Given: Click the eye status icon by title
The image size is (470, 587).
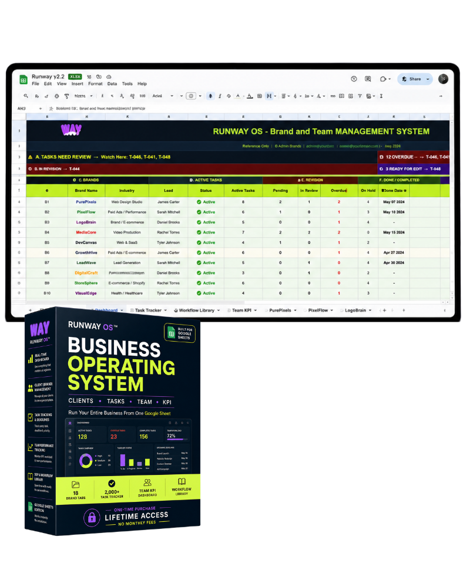Looking at the screenshot, I should point(109,77).
